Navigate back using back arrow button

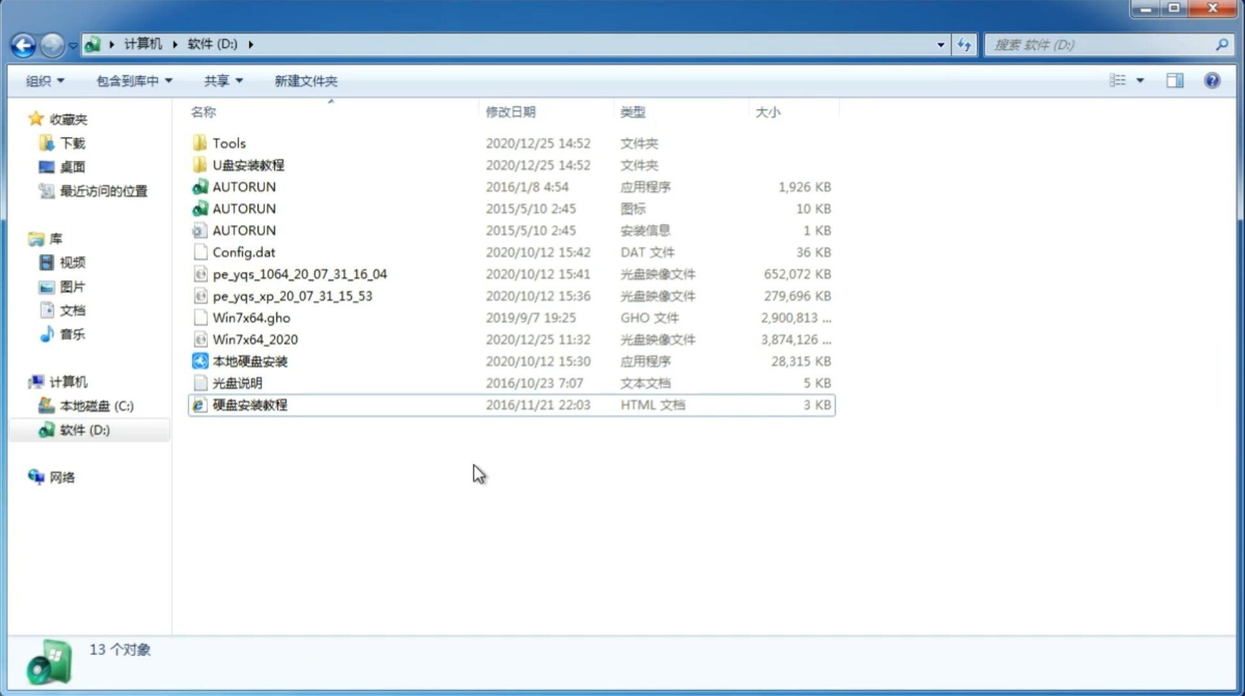[22, 43]
